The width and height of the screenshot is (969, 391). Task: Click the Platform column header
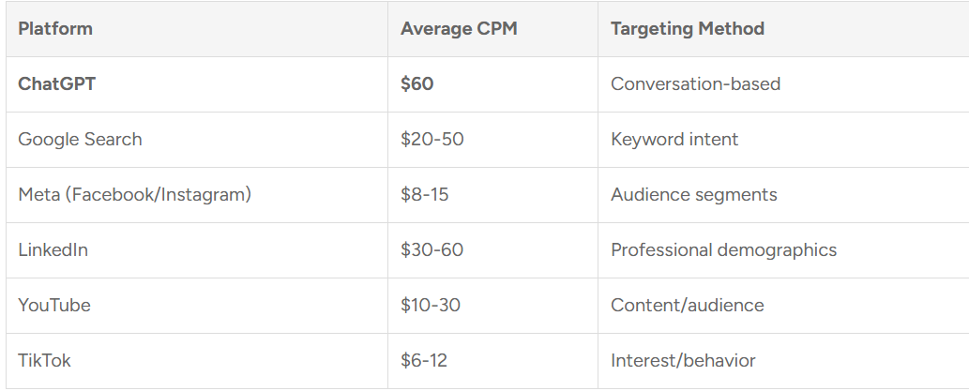(55, 29)
